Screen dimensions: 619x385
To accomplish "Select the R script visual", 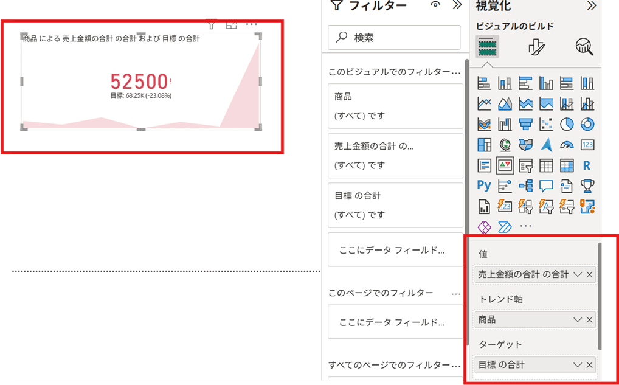I will pyautogui.click(x=587, y=165).
